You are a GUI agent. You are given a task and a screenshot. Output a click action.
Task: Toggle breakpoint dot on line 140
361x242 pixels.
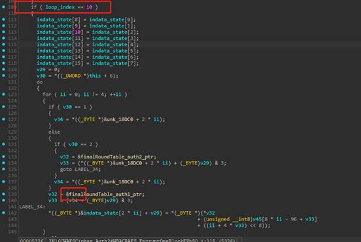tap(4, 200)
